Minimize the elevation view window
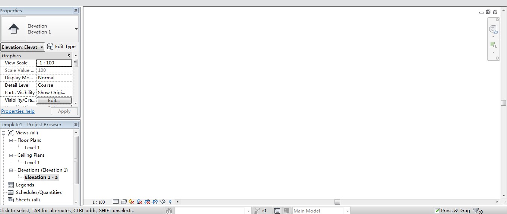Image resolution: width=507 pixels, height=214 pixels. point(482,12)
